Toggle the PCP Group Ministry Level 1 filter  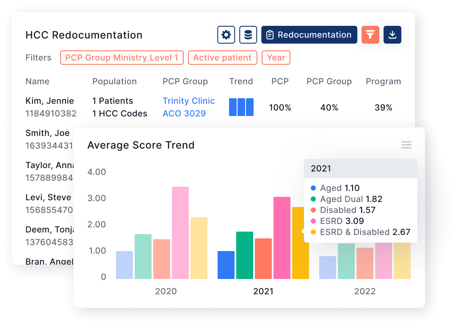[x=122, y=58]
